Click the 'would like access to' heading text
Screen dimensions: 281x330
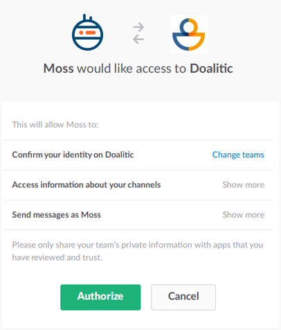click(132, 69)
